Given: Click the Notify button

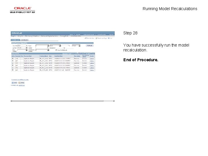Looking at the screenshot, I should click(21, 83).
